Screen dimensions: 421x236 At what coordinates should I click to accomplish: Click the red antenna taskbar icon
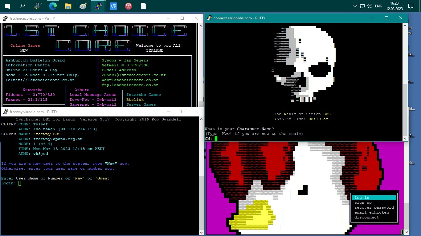pos(129,6)
